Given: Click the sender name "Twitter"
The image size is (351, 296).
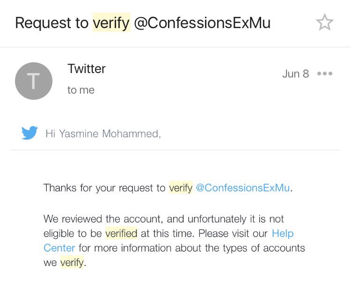Looking at the screenshot, I should coord(87,68).
